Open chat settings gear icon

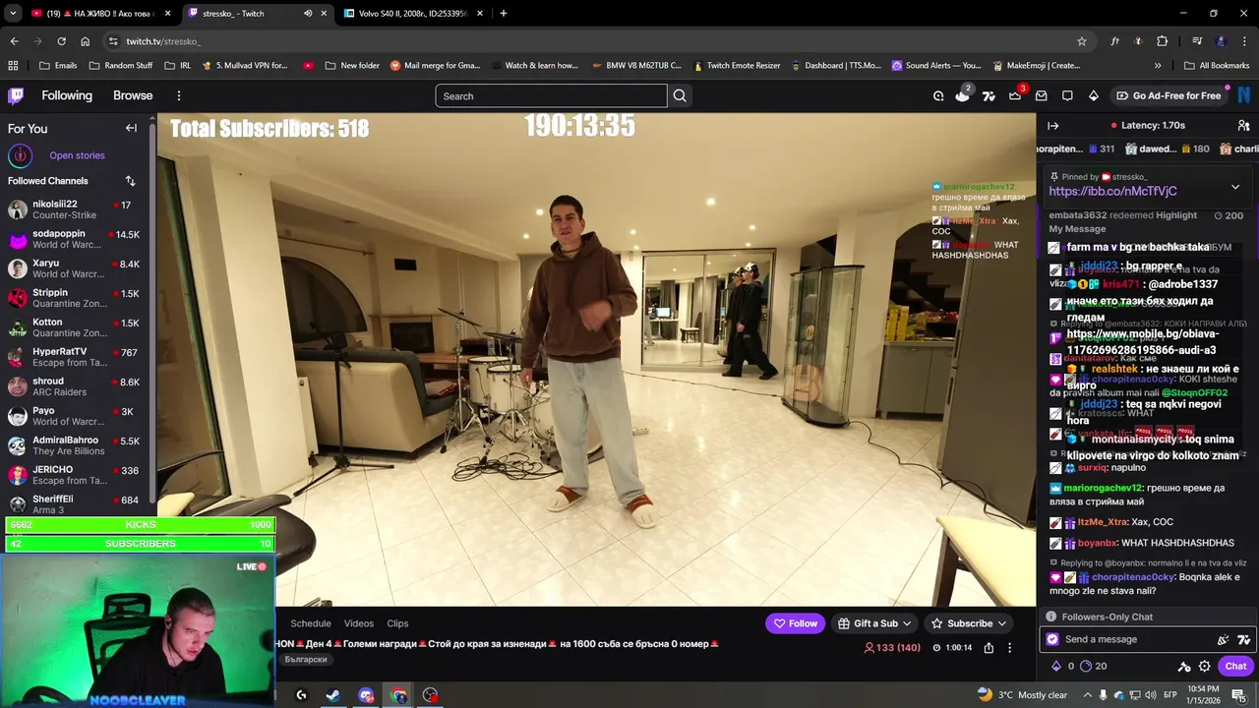pyautogui.click(x=1204, y=666)
